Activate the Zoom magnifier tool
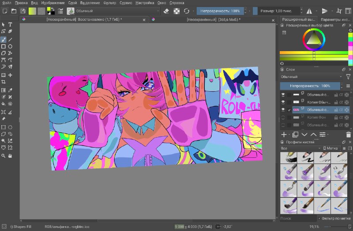 click(x=4, y=156)
